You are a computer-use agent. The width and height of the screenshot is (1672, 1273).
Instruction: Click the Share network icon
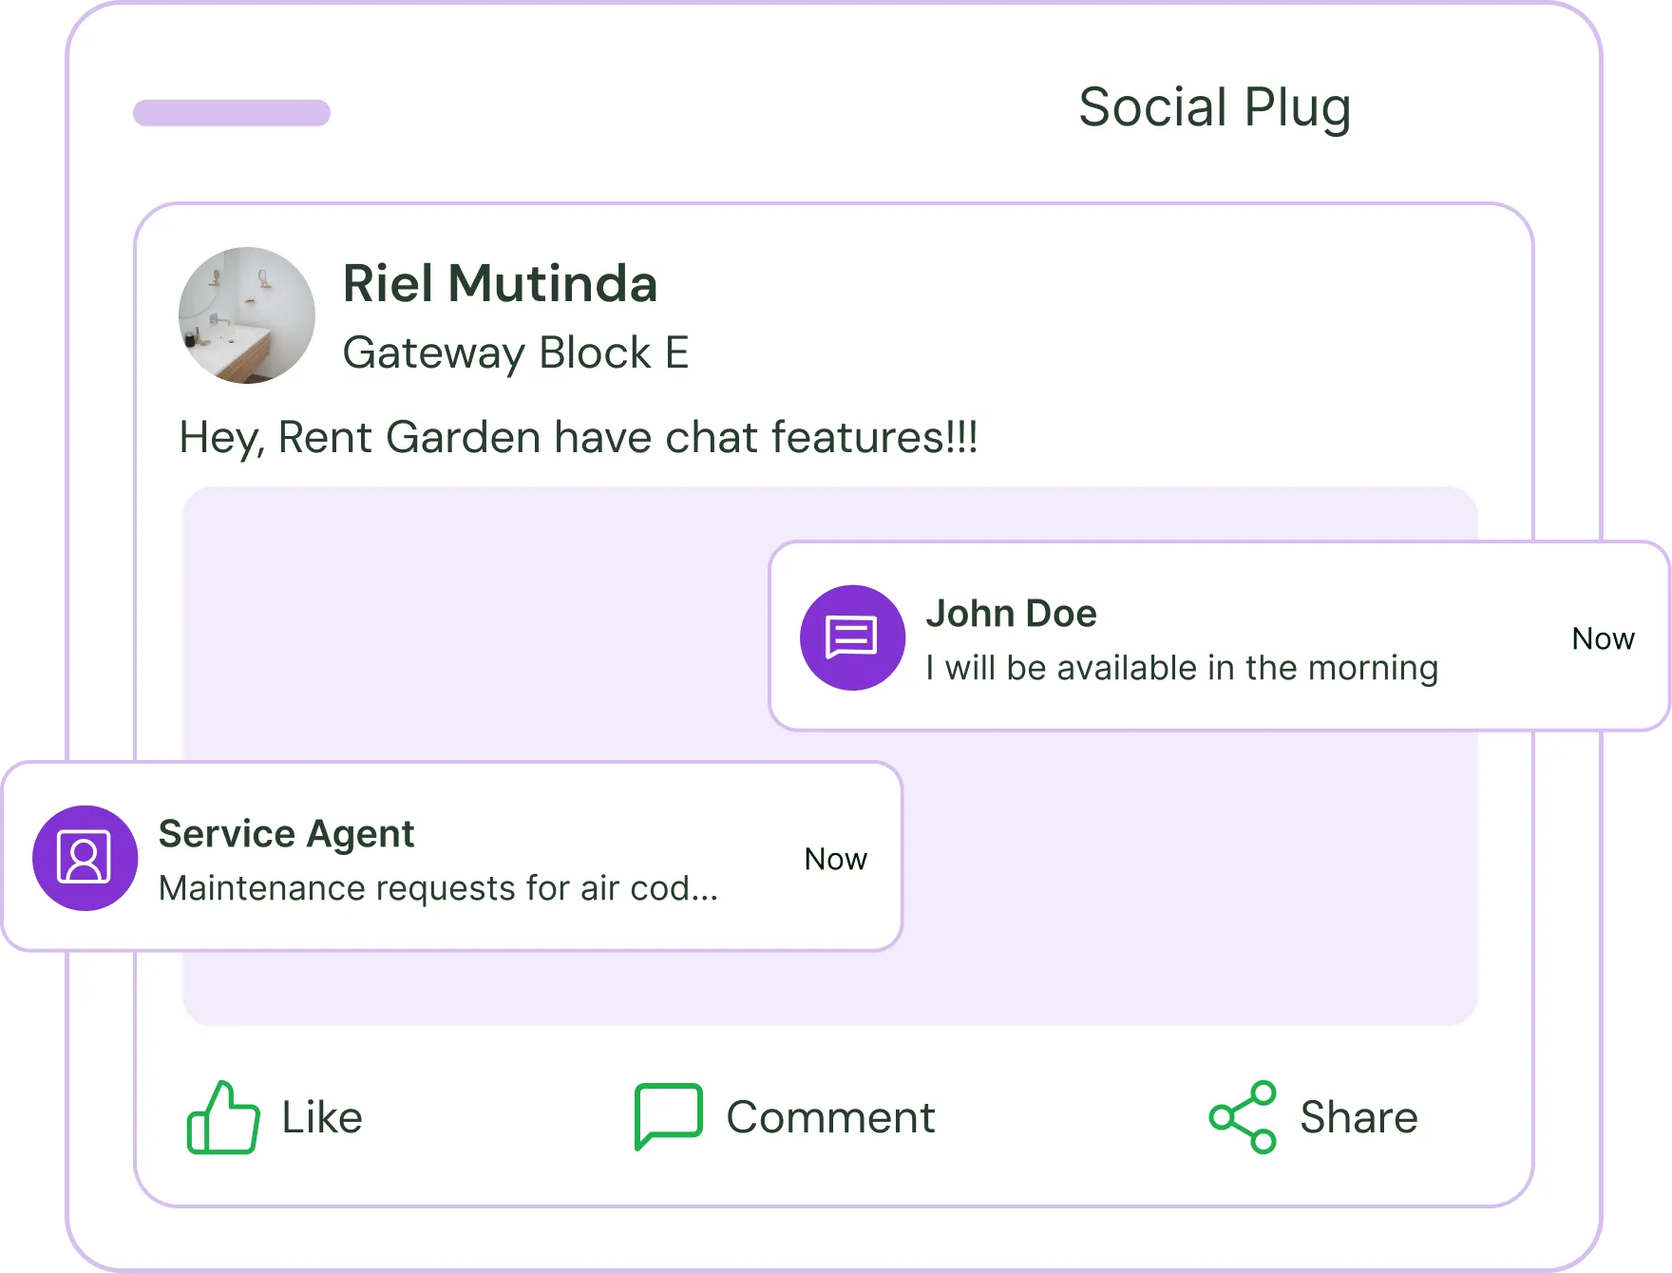click(x=1243, y=1117)
